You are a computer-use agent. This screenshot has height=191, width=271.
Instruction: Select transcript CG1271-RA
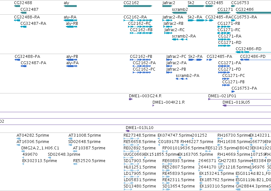point(225,39)
